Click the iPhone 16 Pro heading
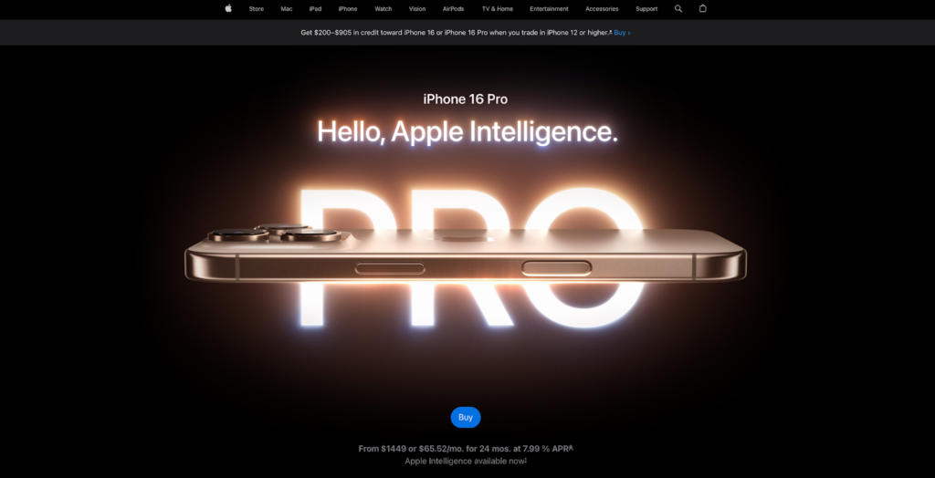 click(466, 99)
